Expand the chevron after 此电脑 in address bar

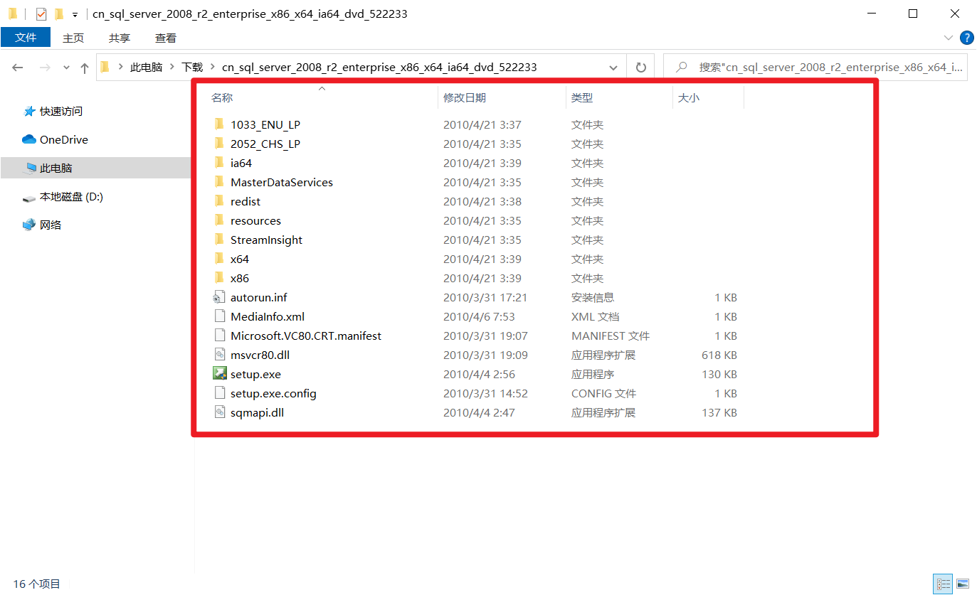(x=171, y=68)
